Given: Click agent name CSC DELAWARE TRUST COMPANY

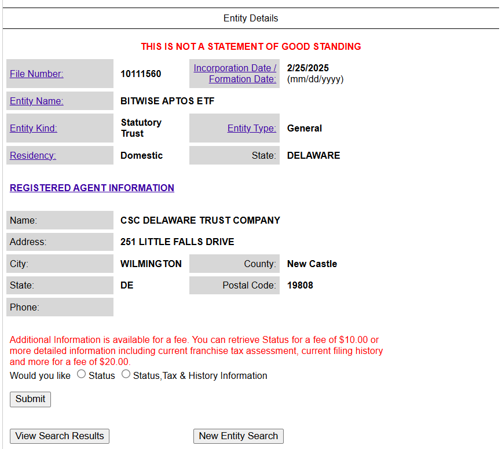Looking at the screenshot, I should tap(200, 220).
